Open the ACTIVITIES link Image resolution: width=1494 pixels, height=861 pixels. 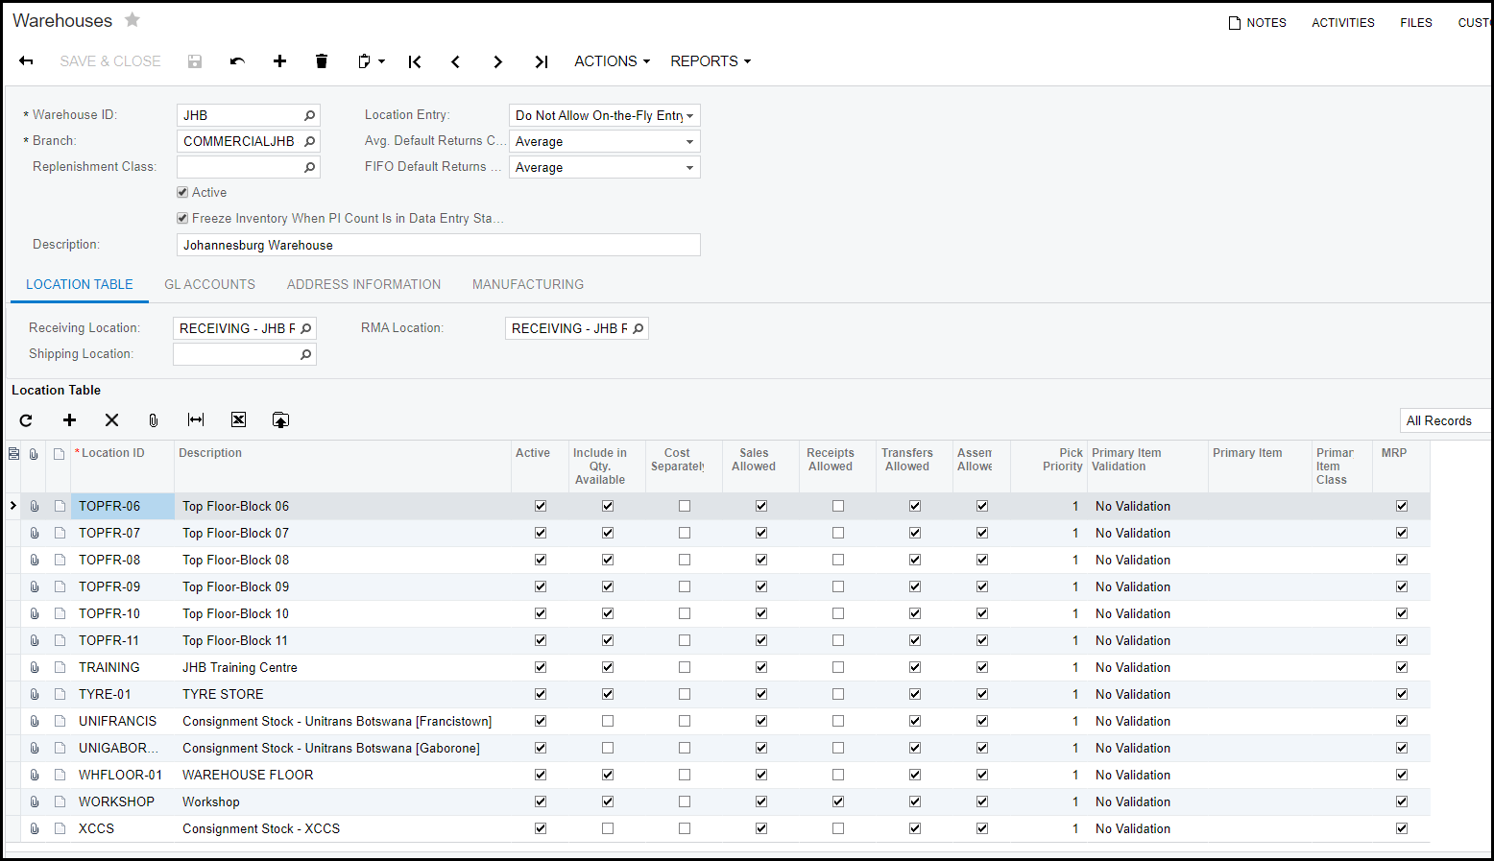coord(1342,23)
